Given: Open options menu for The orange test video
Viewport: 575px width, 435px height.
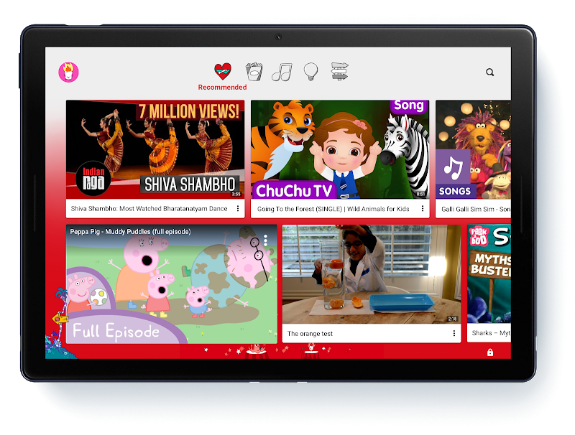Looking at the screenshot, I should coord(454,333).
